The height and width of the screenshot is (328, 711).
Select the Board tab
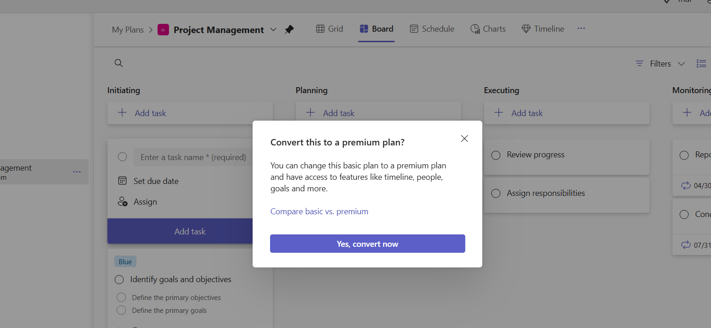tap(376, 29)
